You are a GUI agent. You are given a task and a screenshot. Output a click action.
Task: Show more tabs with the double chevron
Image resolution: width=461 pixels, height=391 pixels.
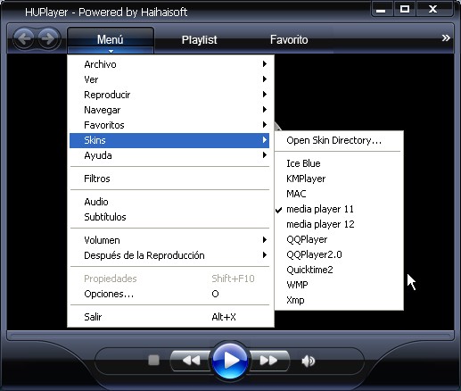(446, 38)
